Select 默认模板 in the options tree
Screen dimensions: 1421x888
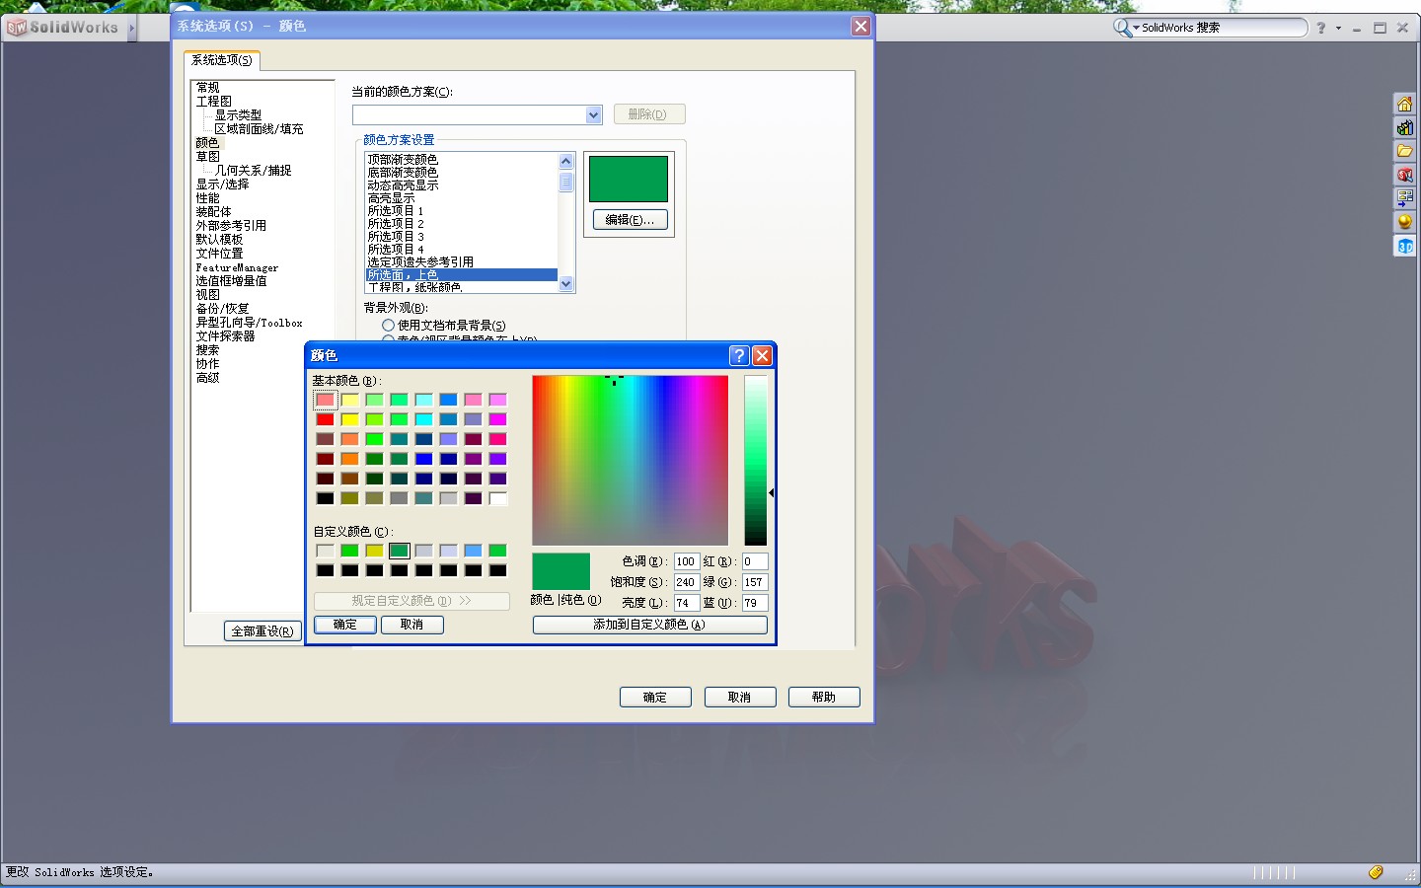219,240
